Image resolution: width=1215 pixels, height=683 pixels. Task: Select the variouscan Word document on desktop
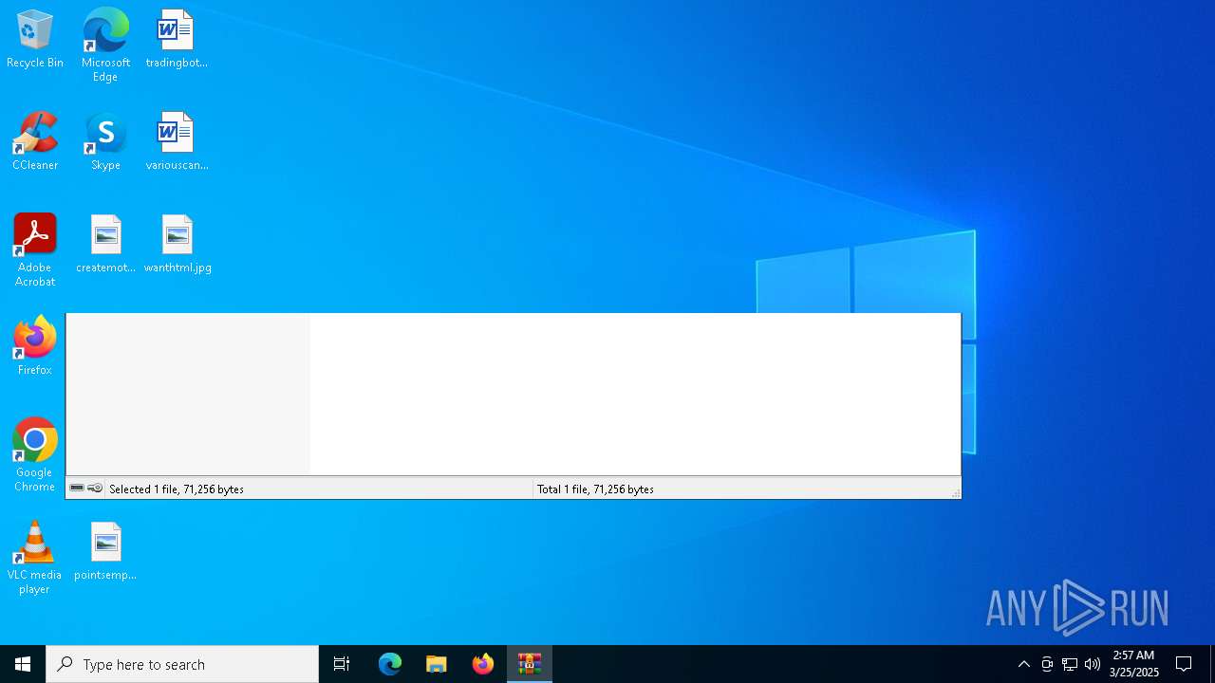click(177, 142)
